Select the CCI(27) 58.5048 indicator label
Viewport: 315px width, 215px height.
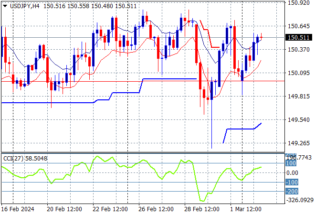pyautogui.click(x=25, y=159)
